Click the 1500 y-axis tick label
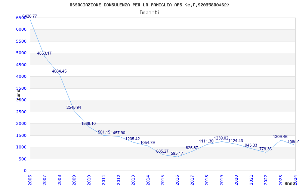 coord(21,135)
